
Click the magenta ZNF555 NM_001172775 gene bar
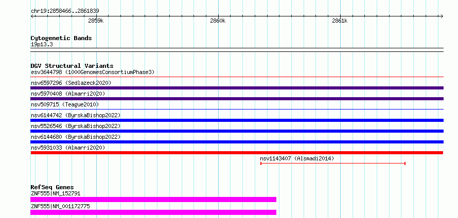coord(153,212)
